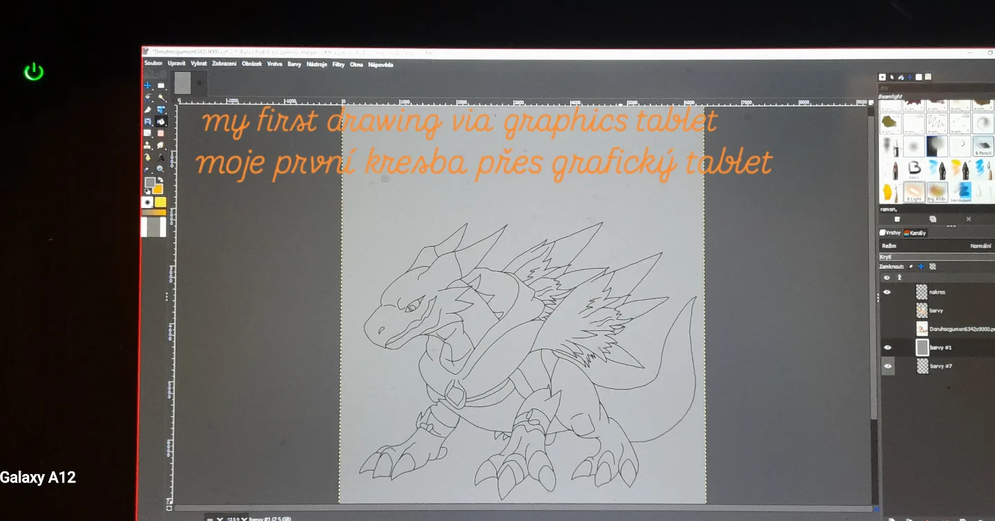Select the Move tool in toolbox
Screen dimensions: 995x521
148,86
